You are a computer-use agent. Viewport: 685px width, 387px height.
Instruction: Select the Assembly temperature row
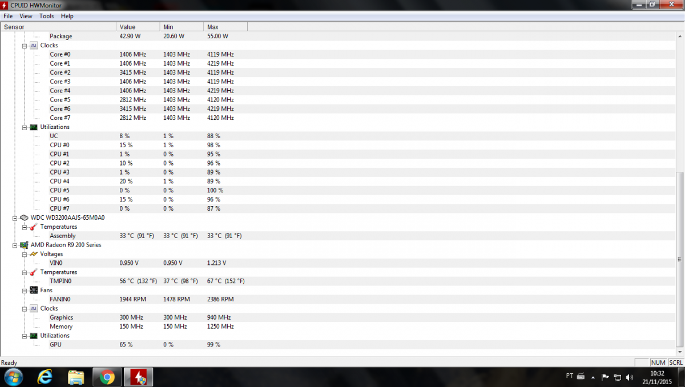[337, 236]
